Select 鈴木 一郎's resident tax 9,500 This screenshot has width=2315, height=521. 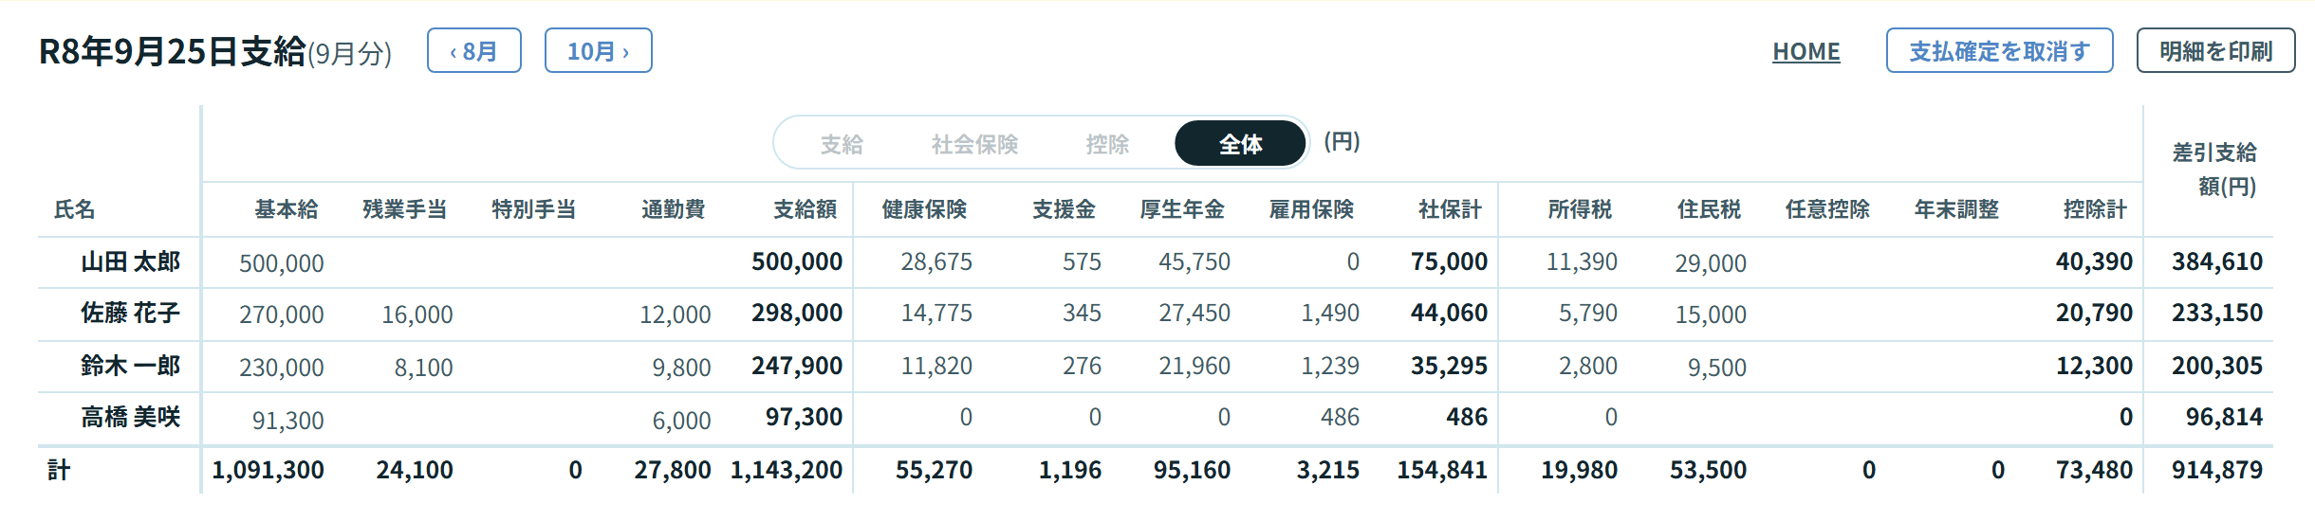click(x=1717, y=368)
